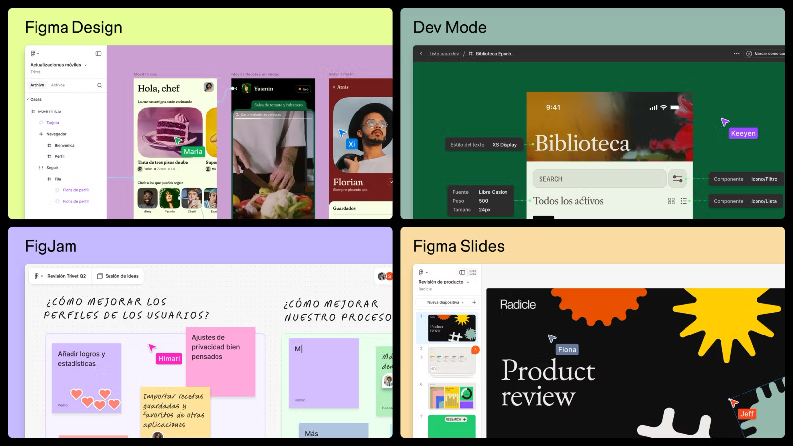Select the filter icon beside the SEARCH bar
Viewport: 793px width, 446px height.
click(x=678, y=179)
